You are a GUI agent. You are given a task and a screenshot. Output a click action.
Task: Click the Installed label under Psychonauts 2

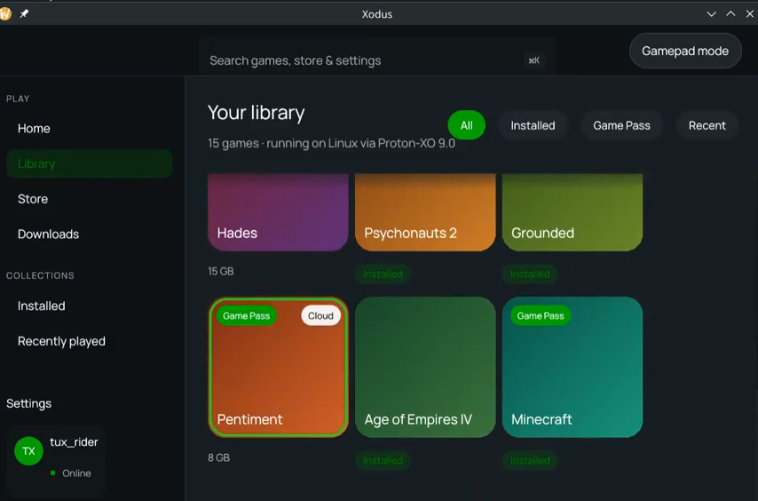pos(383,274)
